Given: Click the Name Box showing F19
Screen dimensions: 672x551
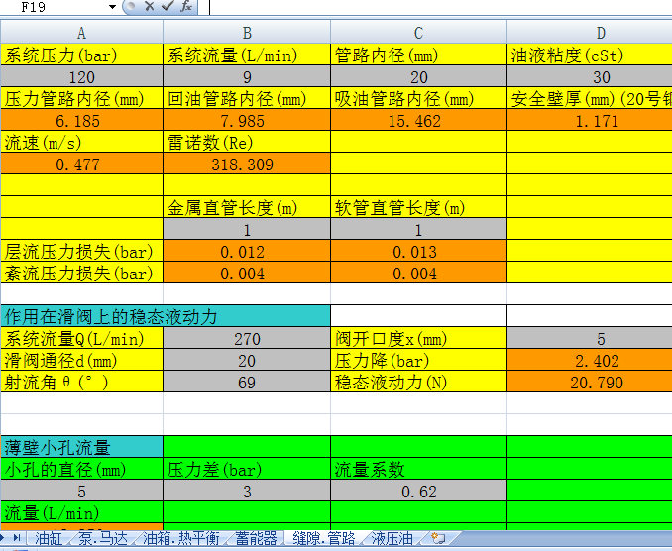Looking at the screenshot, I should (54, 7).
